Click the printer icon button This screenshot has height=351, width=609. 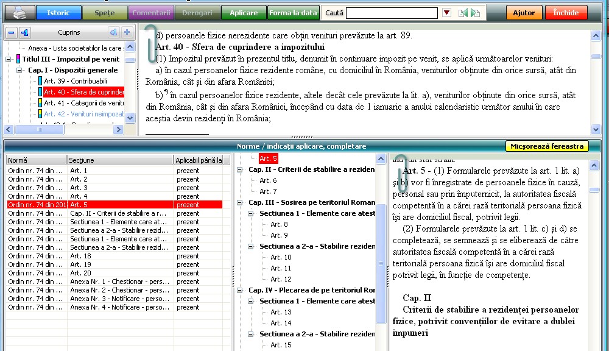(19, 13)
